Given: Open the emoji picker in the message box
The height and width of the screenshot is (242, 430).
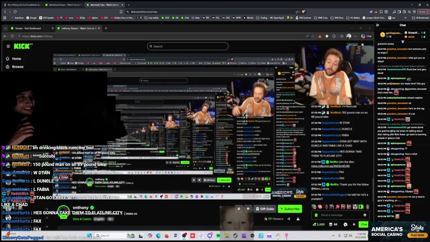Looking at the screenshot, I should [365, 215].
